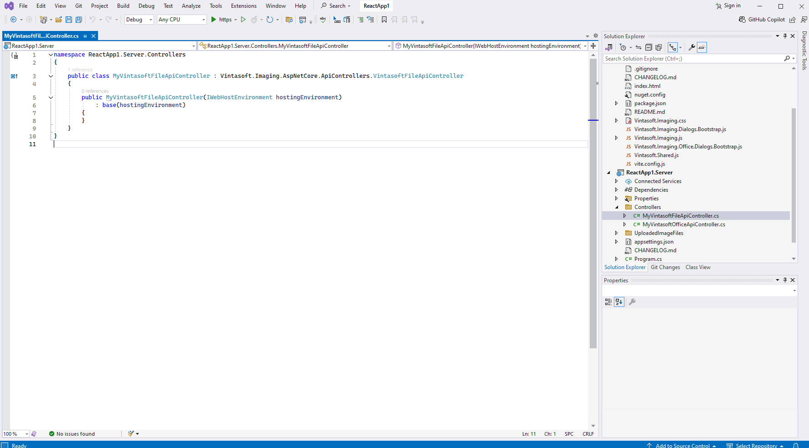Click the Sync with Active Document icon
Image resolution: width=809 pixels, height=448 pixels.
click(x=639, y=47)
